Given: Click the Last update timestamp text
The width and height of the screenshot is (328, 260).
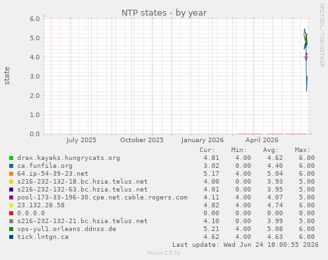Looking at the screenshot, I should tap(246, 245).
